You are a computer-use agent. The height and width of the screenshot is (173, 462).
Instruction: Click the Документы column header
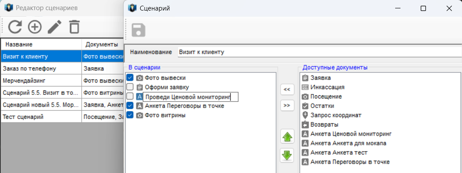click(102, 44)
